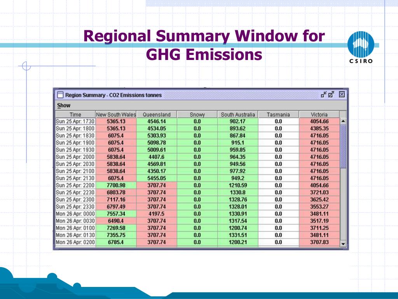The image size is (398, 299).
Task: Click Queensland value 4407.6
Action: (x=157, y=157)
